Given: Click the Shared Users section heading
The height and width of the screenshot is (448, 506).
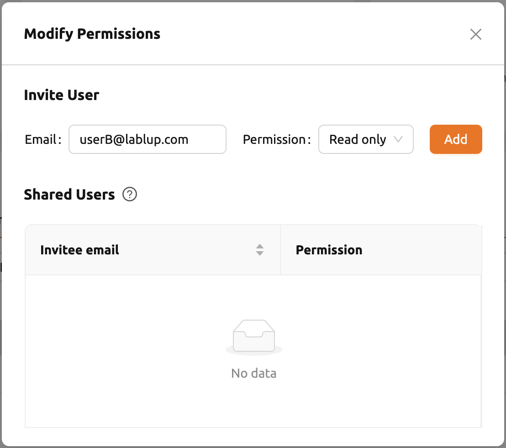Looking at the screenshot, I should 69,195.
